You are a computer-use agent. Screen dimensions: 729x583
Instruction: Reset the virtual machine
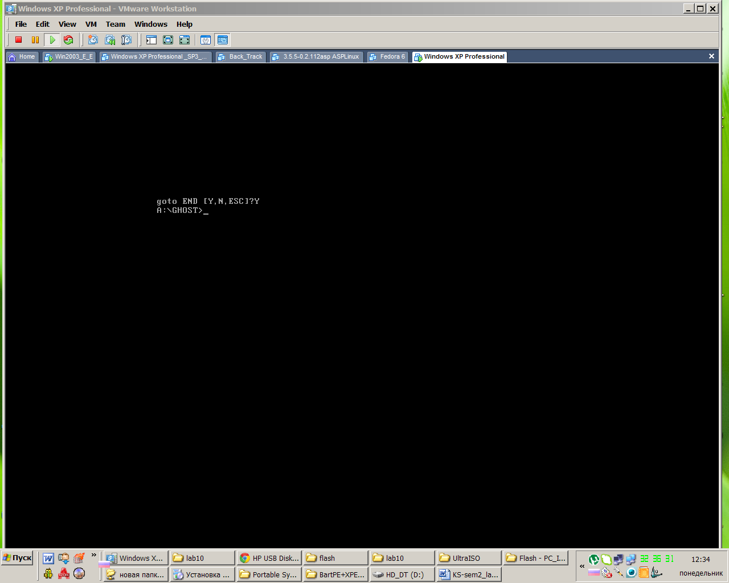68,40
